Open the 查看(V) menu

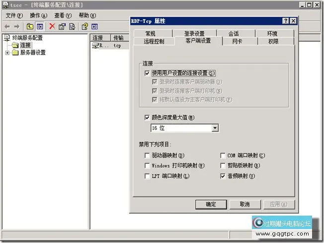63,15
